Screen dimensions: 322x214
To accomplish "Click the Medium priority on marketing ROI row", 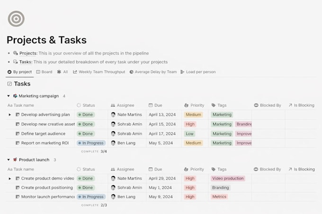I will (194, 143).
